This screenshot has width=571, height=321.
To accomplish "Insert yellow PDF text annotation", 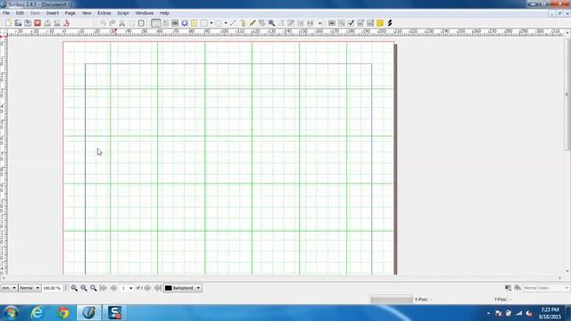I will click(380, 23).
